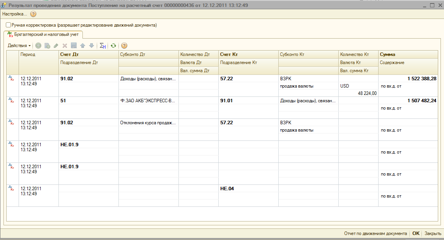Click the sigma totals icon in toolbar
The height and width of the screenshot is (240, 444).
click(x=103, y=46)
